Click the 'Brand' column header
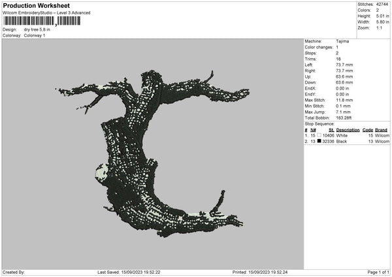Screen dimensions: 392x277 [x=381, y=130]
